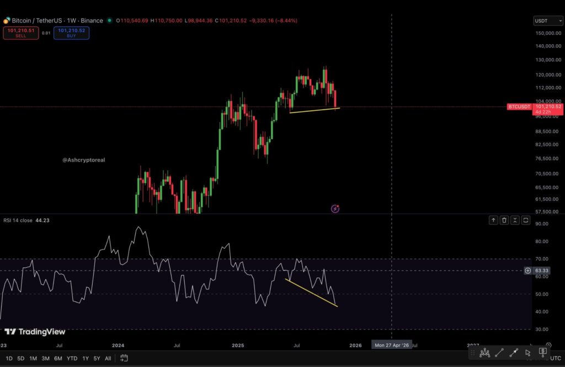The image size is (565, 367).
Task: Delete the RSI indicator pane
Action: coord(504,220)
